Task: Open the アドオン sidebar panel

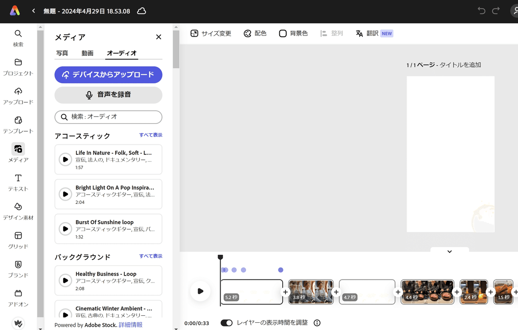Action: click(18, 298)
